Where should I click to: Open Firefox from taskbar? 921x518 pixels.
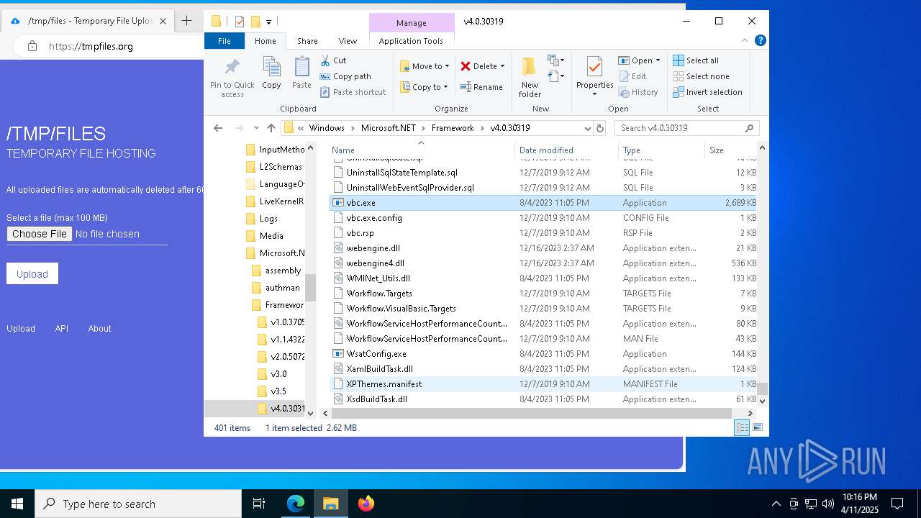pyautogui.click(x=366, y=504)
